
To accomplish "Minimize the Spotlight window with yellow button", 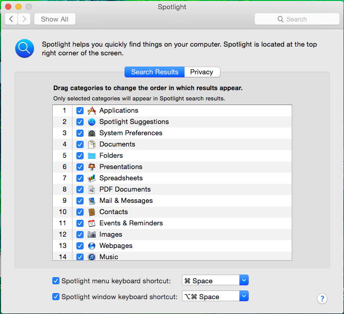I will [x=18, y=7].
